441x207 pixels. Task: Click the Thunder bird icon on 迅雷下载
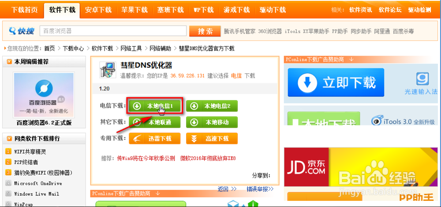pos(137,138)
